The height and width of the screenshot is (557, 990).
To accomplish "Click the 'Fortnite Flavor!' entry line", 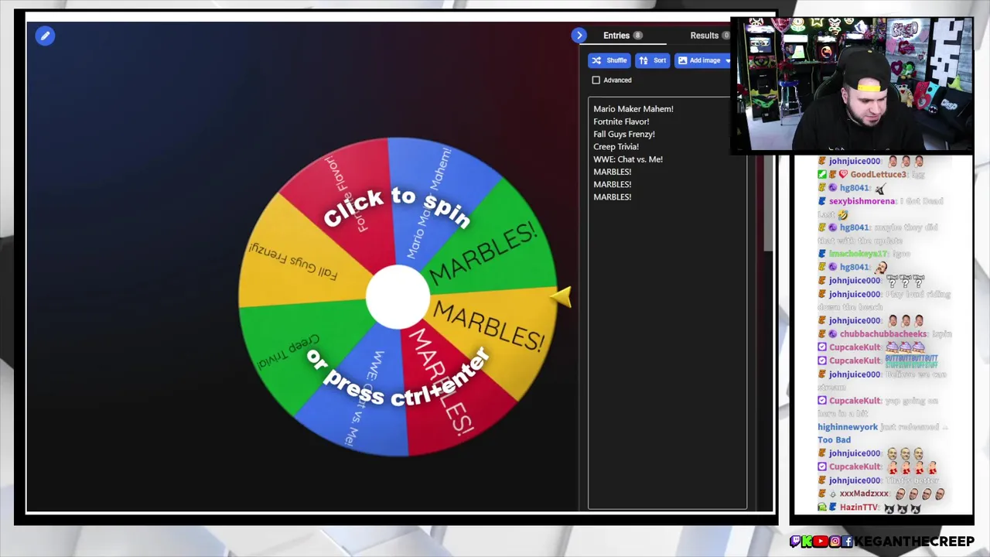I will 621,121.
